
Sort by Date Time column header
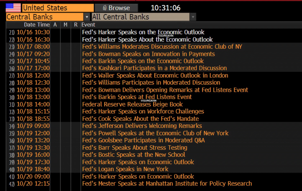(37, 25)
